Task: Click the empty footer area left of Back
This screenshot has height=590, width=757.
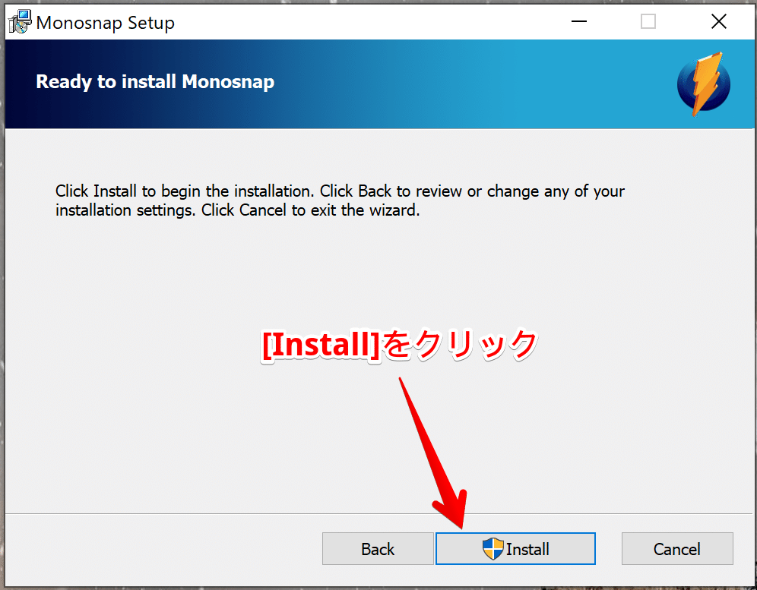Action: (163, 548)
